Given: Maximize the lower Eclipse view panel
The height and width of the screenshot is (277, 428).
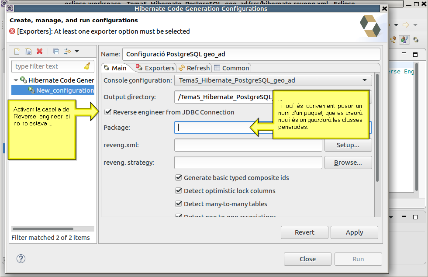Looking at the screenshot, I should tap(415, 217).
